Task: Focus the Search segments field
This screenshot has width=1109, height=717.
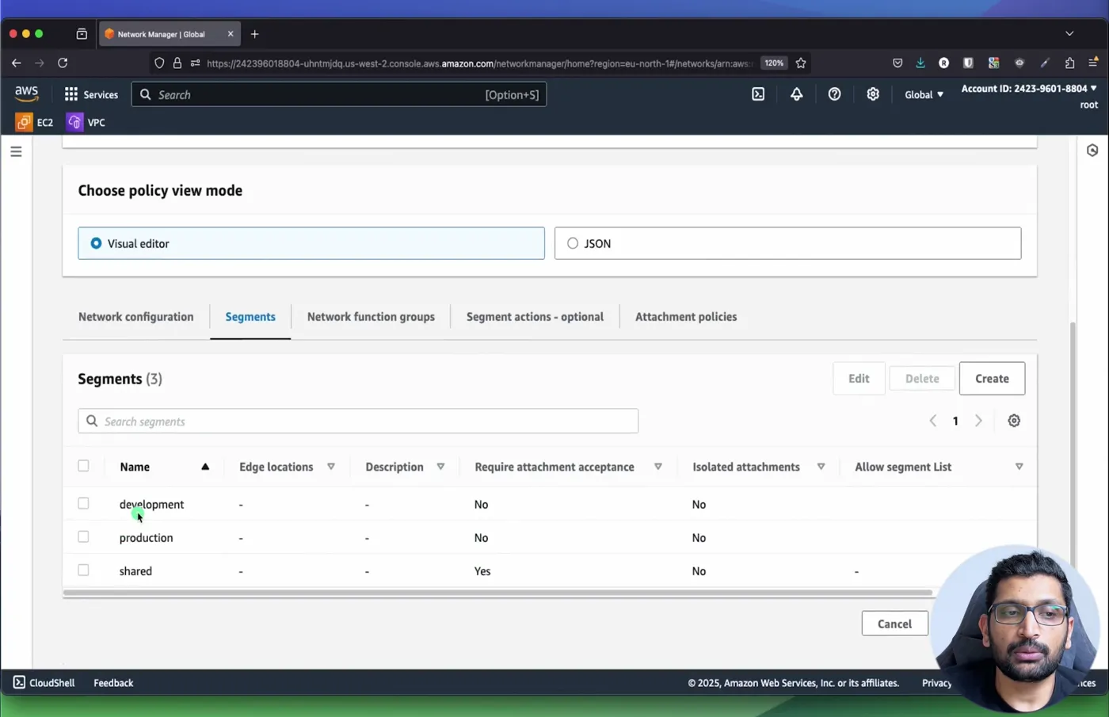Action: (x=358, y=421)
